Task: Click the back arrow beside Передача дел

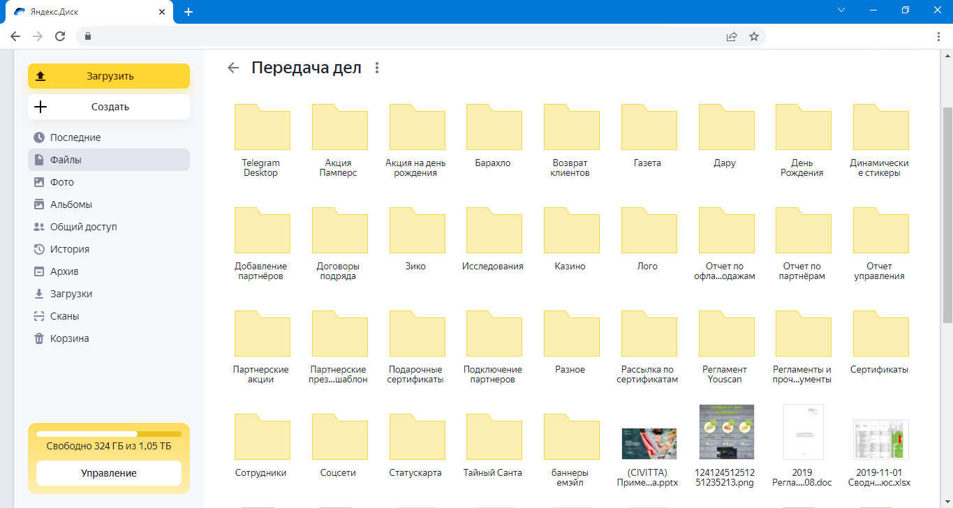Action: coord(233,68)
